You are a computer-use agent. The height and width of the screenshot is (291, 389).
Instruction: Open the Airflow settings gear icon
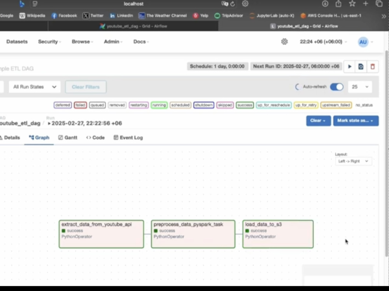click(284, 42)
